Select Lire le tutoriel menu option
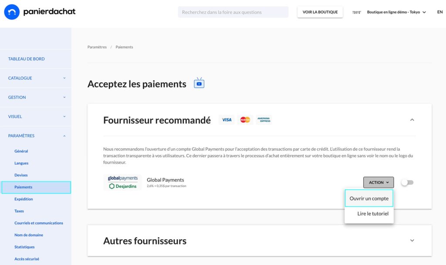Image resolution: width=446 pixels, height=265 pixels. click(373, 214)
